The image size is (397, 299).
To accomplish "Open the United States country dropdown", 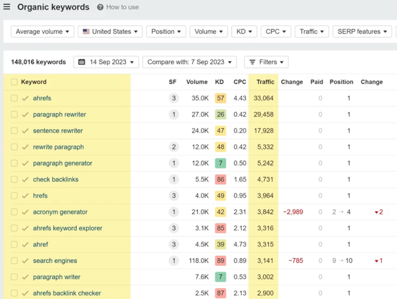I will click(110, 31).
